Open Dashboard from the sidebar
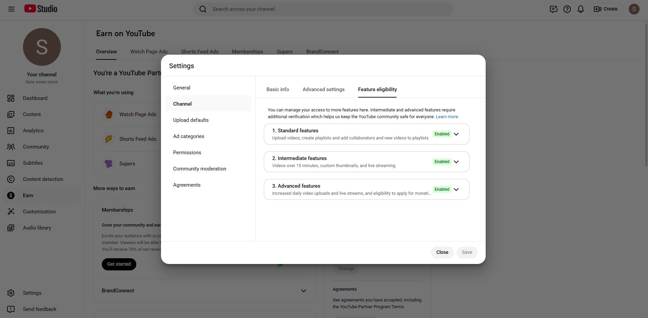The height and width of the screenshot is (318, 648). (35, 98)
